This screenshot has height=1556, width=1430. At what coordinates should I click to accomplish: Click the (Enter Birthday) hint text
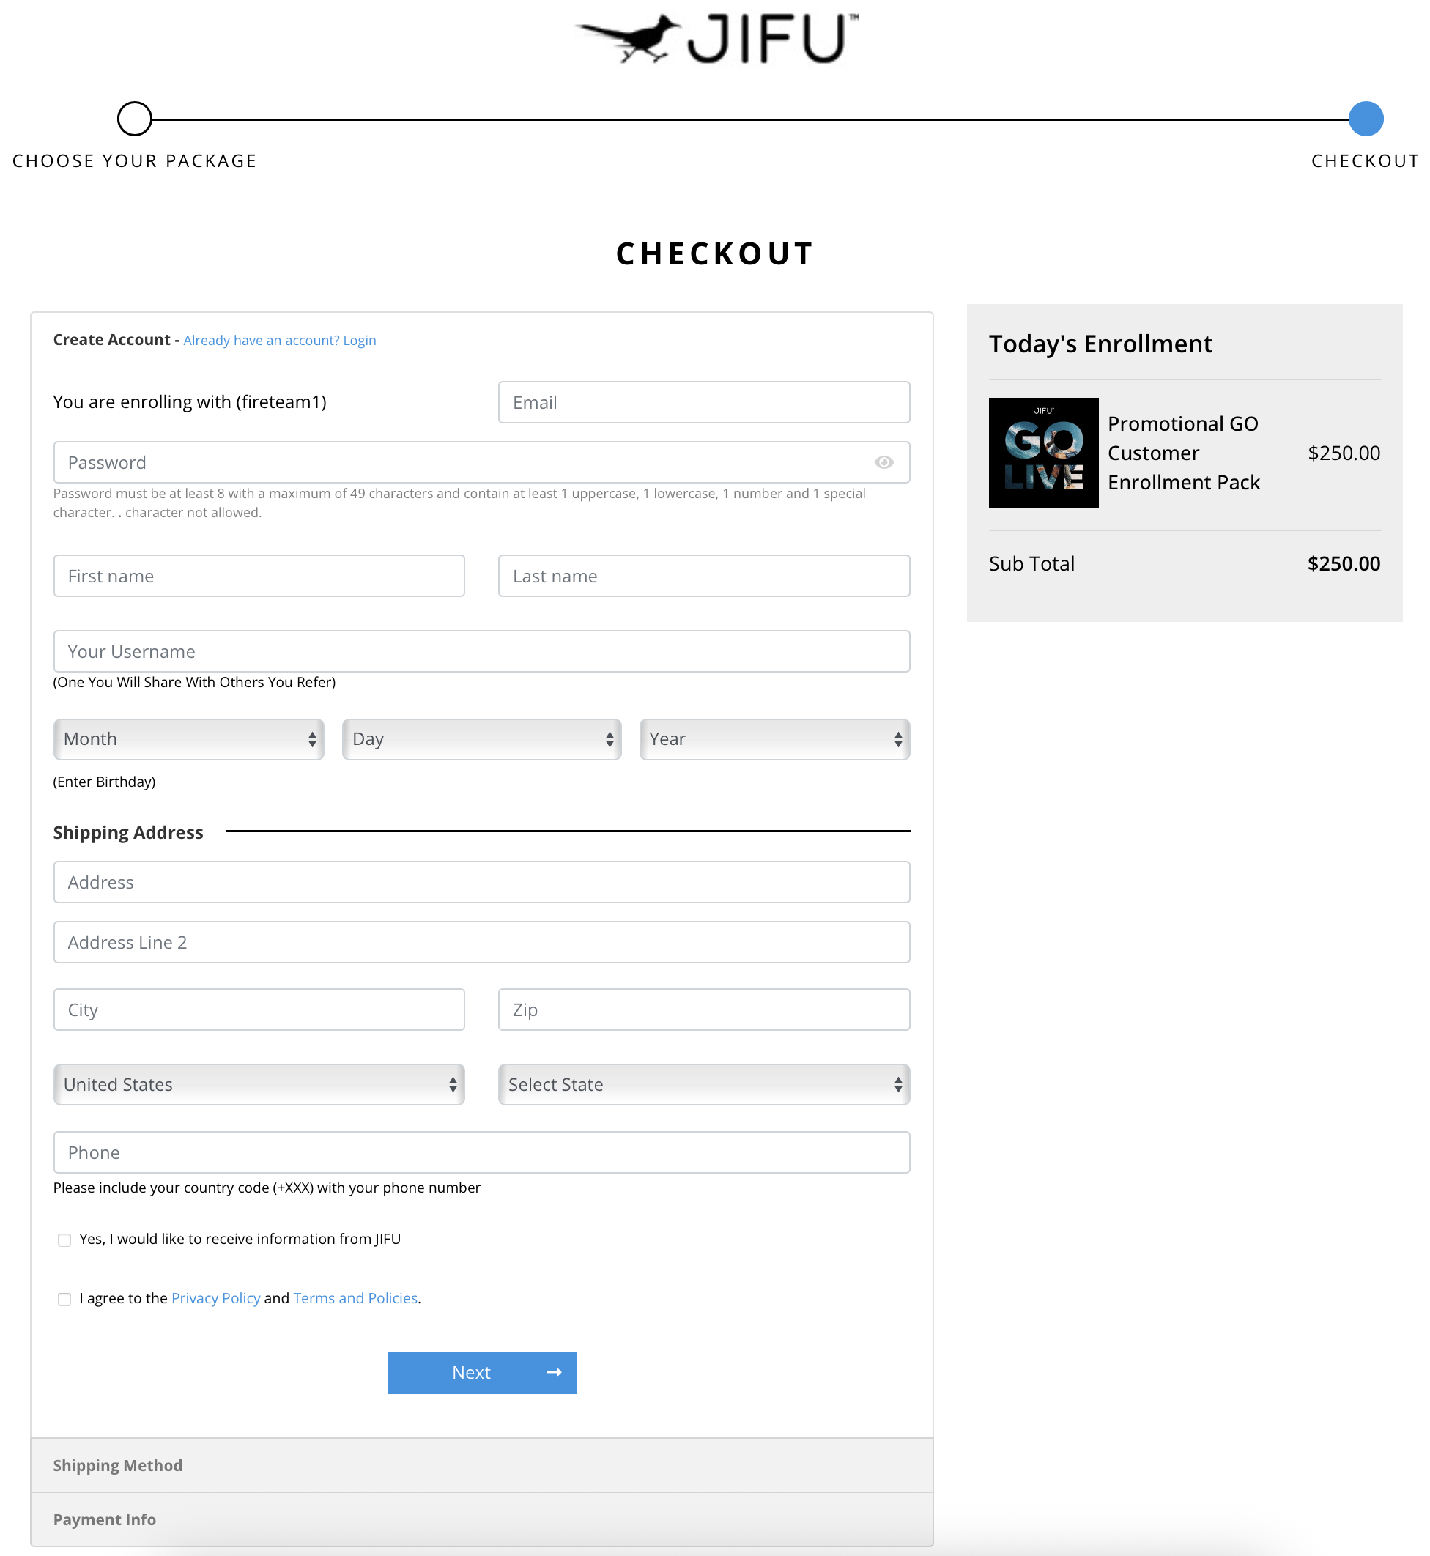pyautogui.click(x=105, y=782)
